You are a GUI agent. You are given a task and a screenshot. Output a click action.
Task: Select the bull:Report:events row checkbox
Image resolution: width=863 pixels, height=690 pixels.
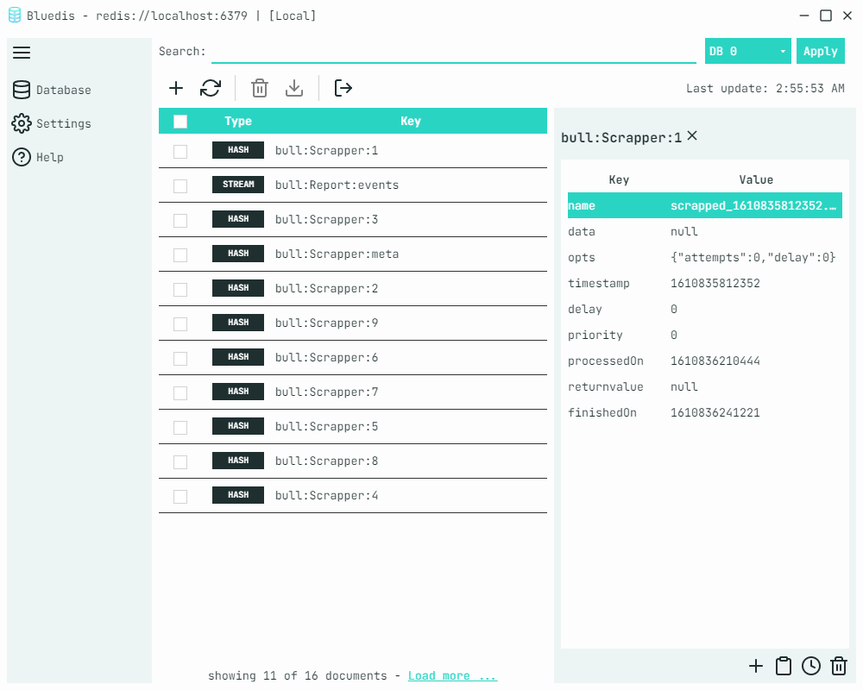click(x=180, y=185)
